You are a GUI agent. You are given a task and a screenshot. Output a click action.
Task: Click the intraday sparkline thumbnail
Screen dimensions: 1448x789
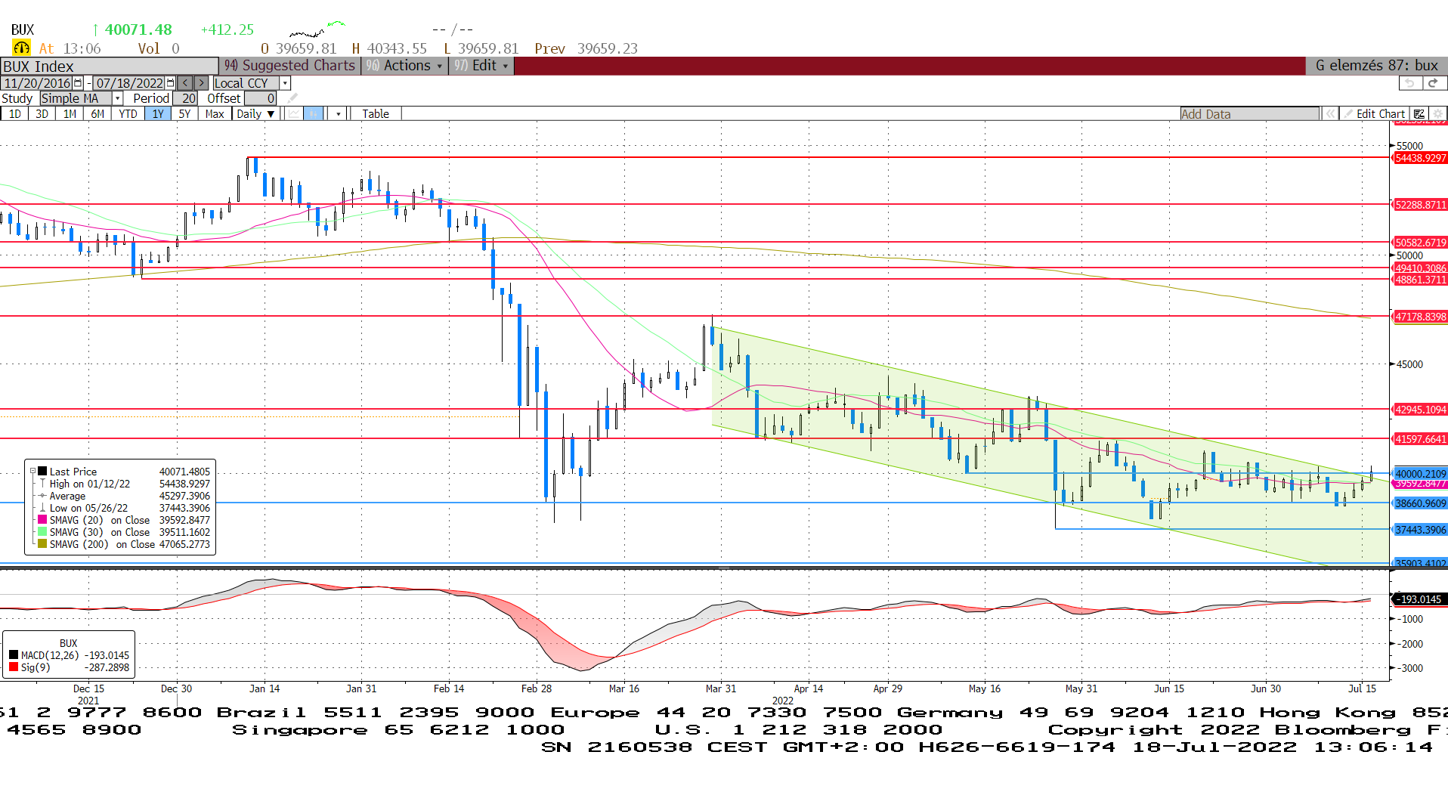(317, 29)
